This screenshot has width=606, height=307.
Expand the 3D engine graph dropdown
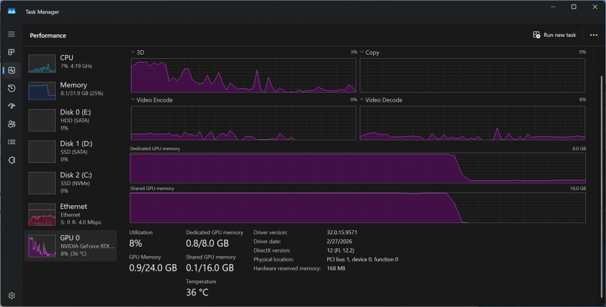[133, 53]
